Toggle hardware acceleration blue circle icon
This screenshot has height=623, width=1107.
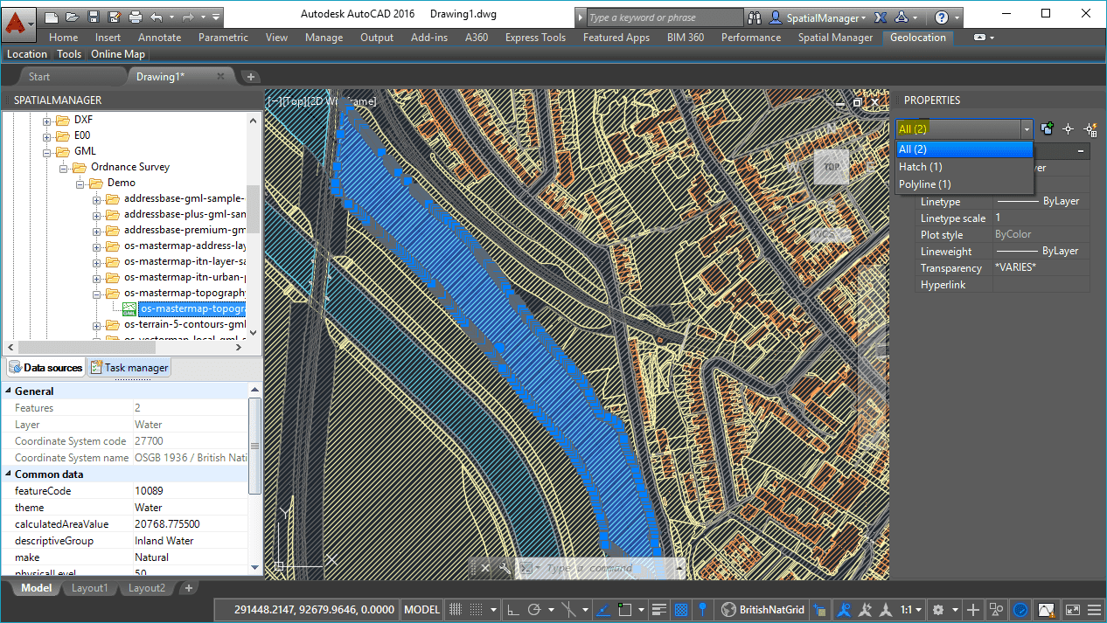1020,609
